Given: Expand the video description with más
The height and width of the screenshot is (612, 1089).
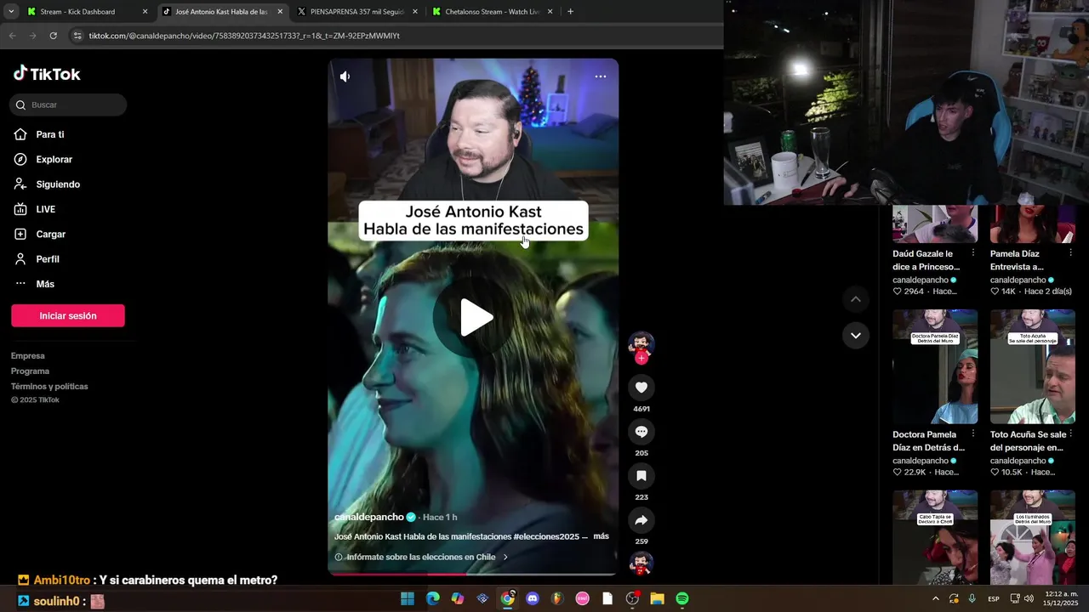Looking at the screenshot, I should pos(602,536).
